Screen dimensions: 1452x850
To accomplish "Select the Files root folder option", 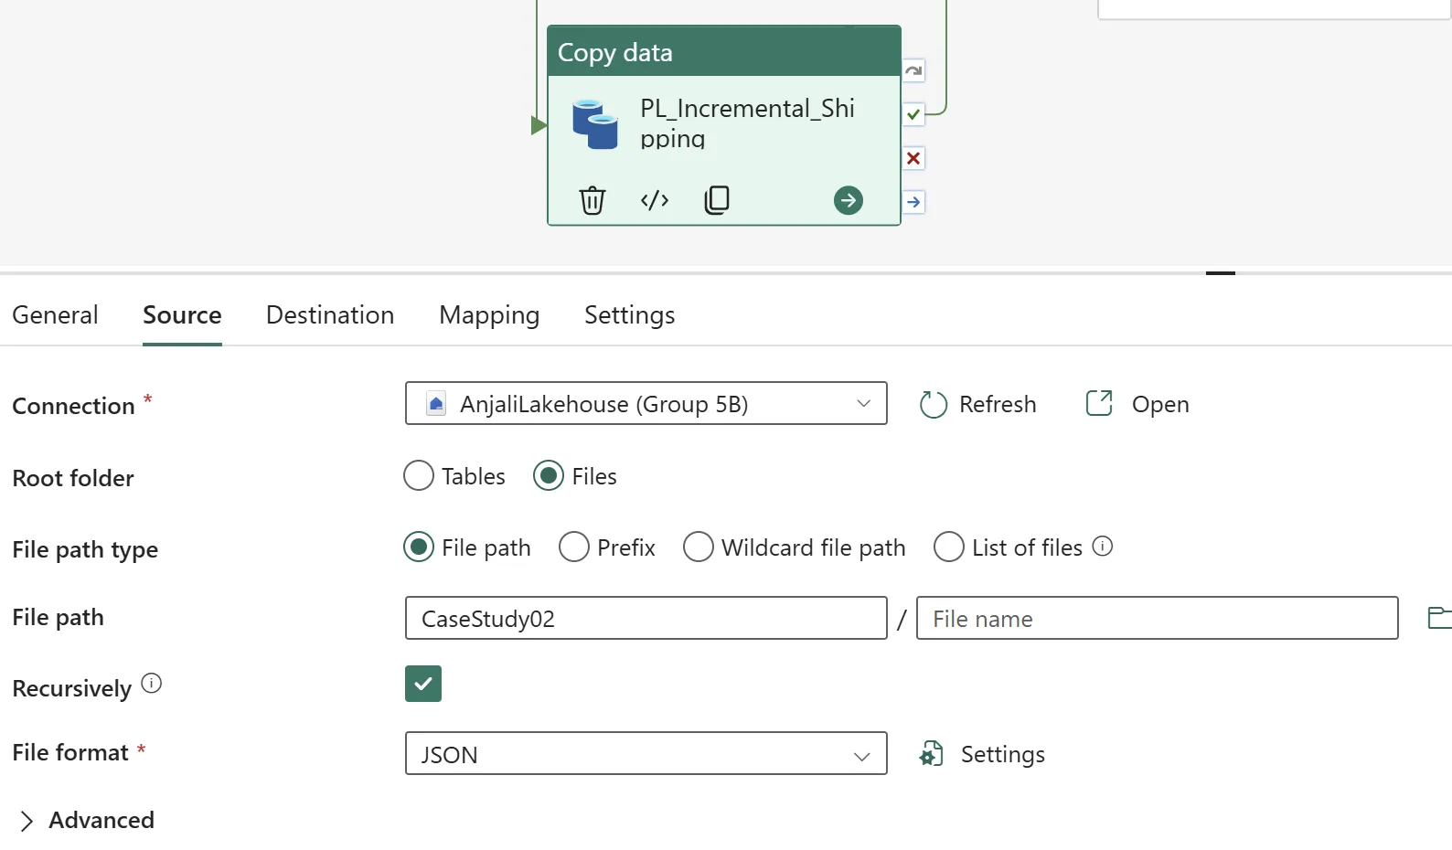I will 549,476.
